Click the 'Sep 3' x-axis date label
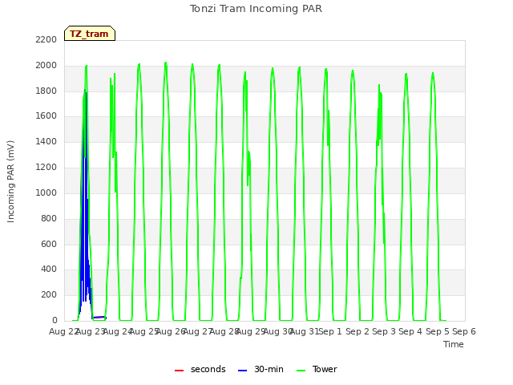 pyautogui.click(x=384, y=331)
